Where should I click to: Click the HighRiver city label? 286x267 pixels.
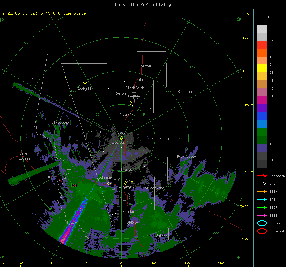point(132,223)
